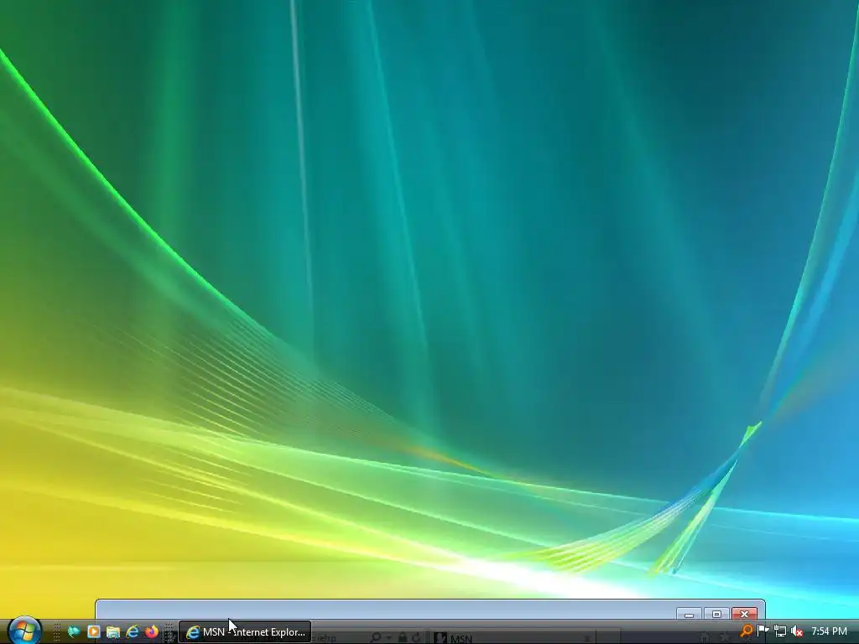Launch Firefox from quick launch
Image resolution: width=859 pixels, height=644 pixels.
tap(151, 632)
